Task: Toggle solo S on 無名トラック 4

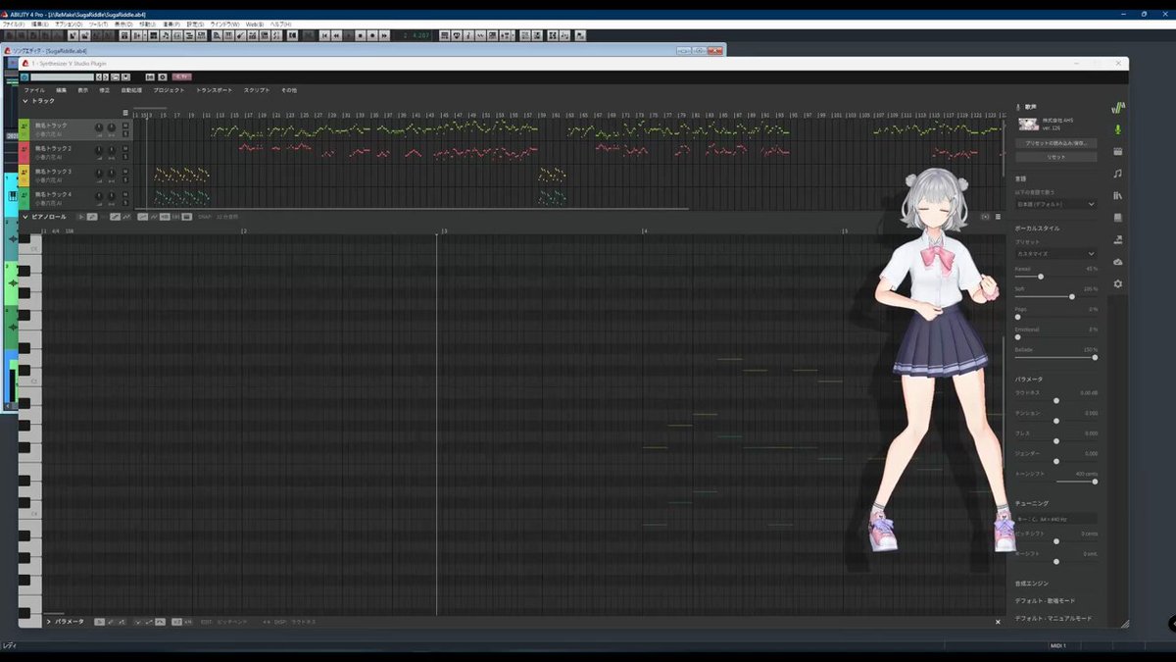Action: [125, 203]
